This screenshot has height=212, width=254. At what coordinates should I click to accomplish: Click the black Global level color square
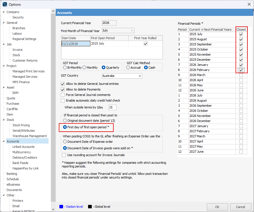coord(90,207)
